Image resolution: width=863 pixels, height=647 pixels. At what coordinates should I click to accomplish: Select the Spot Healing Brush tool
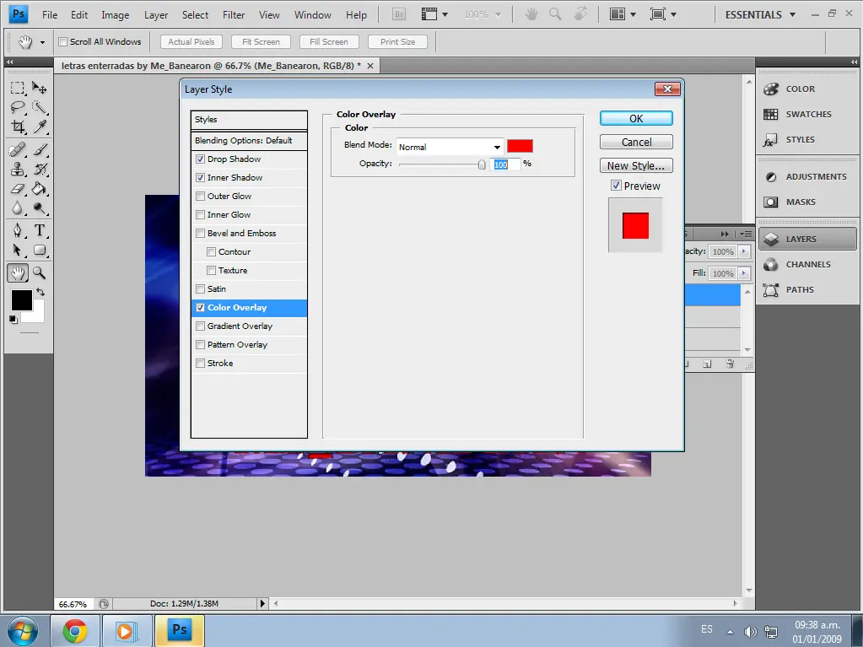point(18,149)
